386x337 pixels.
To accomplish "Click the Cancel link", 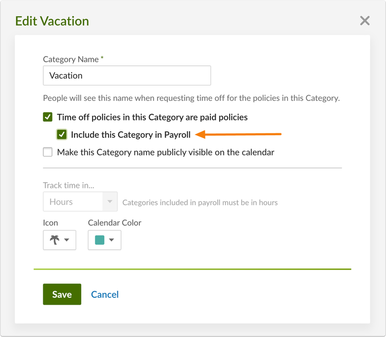I will click(x=105, y=294).
